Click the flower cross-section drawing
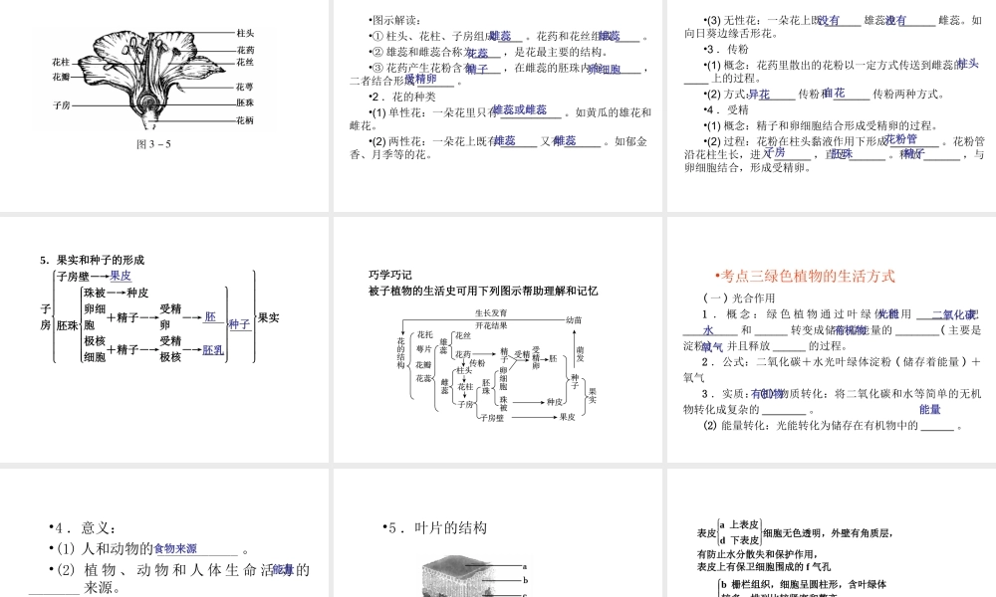Image resolution: width=996 pixels, height=597 pixels. pyautogui.click(x=153, y=80)
